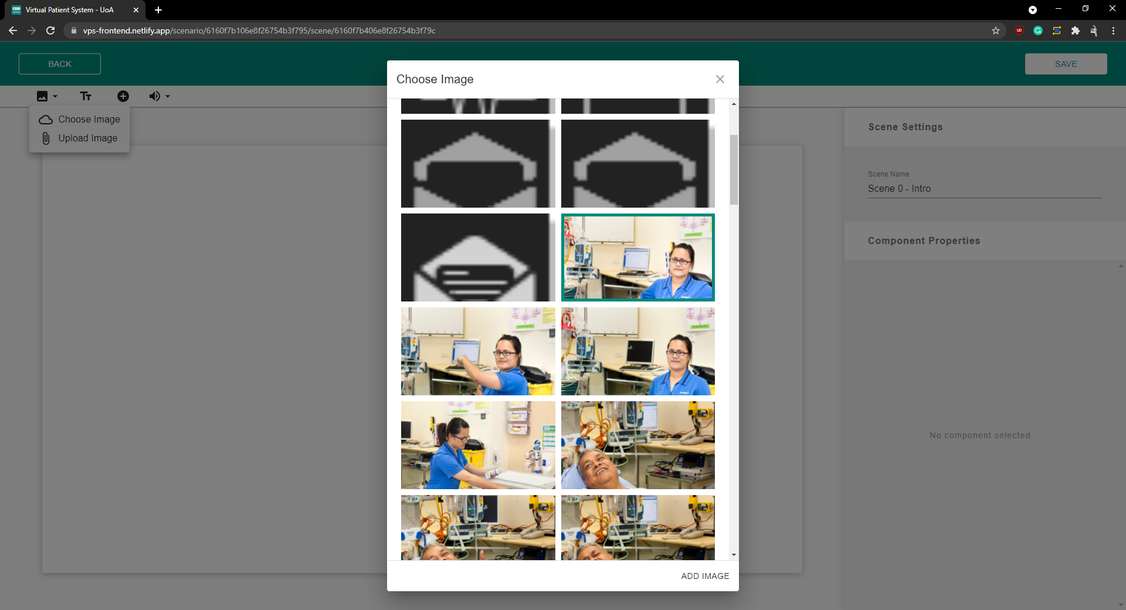Click the add component plus icon
This screenshot has width=1126, height=610.
click(123, 96)
